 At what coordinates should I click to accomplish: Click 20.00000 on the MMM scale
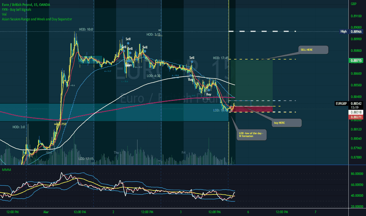pyautogui.click(x=357, y=207)
